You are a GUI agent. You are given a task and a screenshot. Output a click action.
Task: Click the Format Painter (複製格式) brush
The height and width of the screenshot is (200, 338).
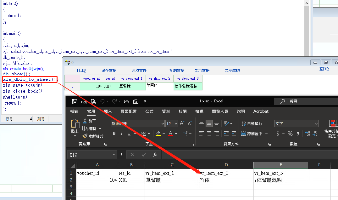coord(85,136)
